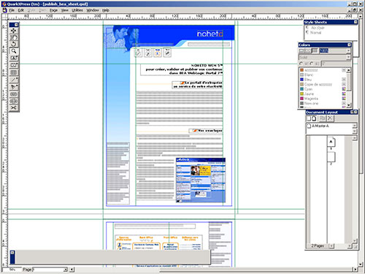Select the Text-Path pen tool
The image size is (365, 274).
click(x=14, y=87)
